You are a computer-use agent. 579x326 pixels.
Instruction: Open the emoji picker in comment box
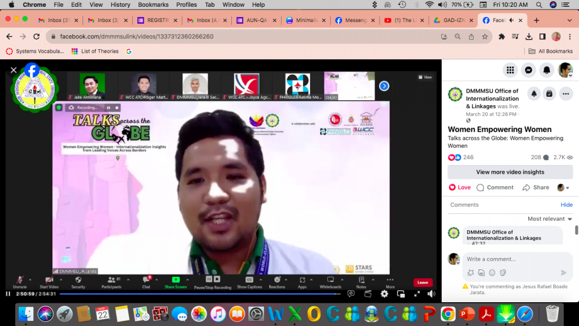[x=492, y=273]
